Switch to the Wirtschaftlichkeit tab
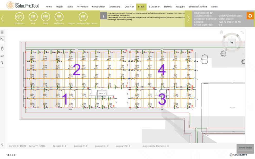This screenshot has height=159, width=255. [198, 7]
